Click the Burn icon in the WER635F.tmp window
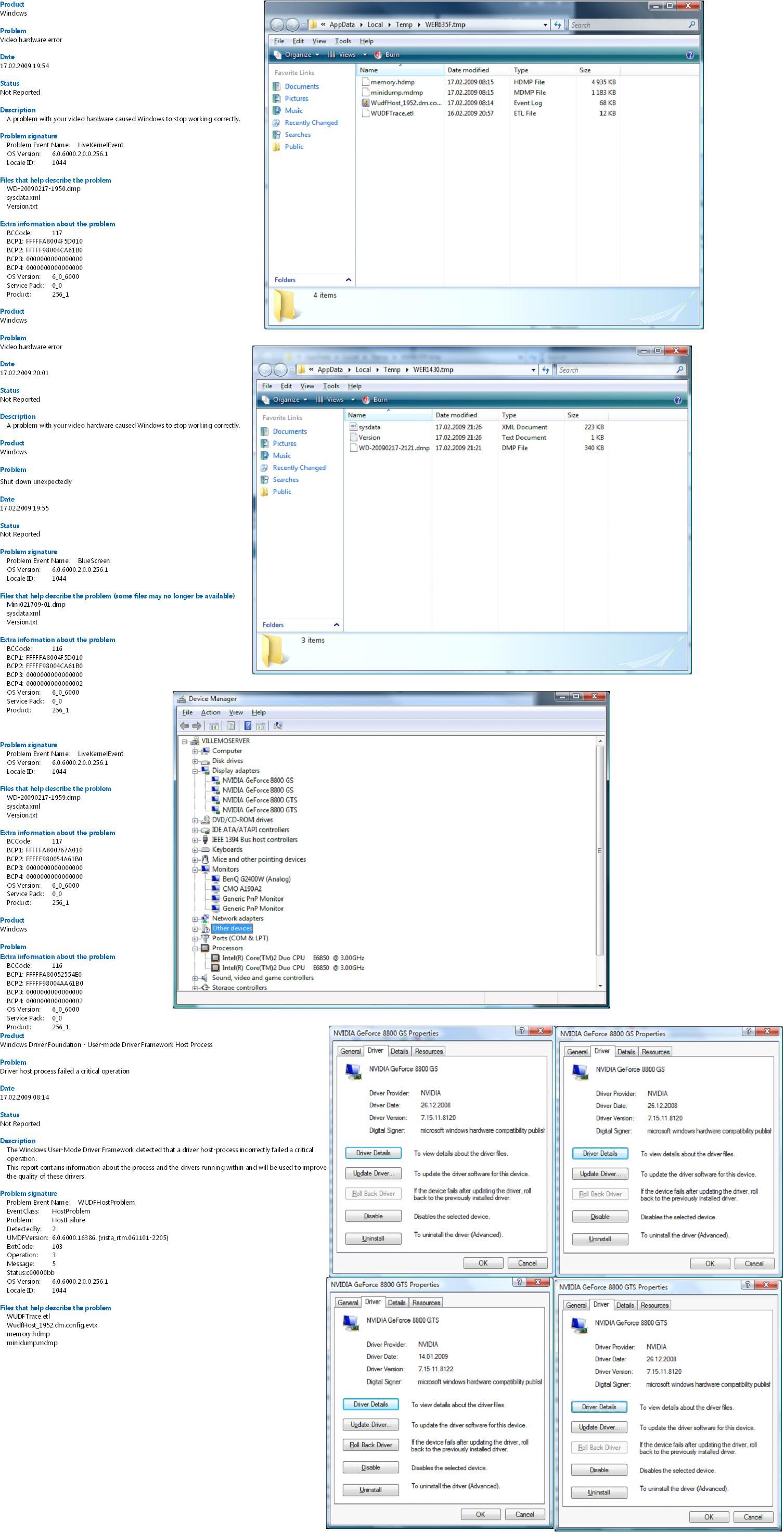This screenshot has height=1532, width=784. click(378, 55)
